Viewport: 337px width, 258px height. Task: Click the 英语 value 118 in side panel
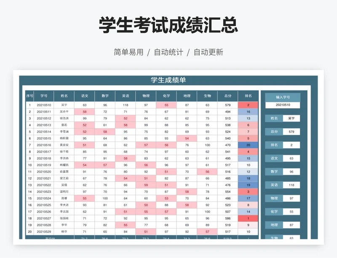[292, 185]
